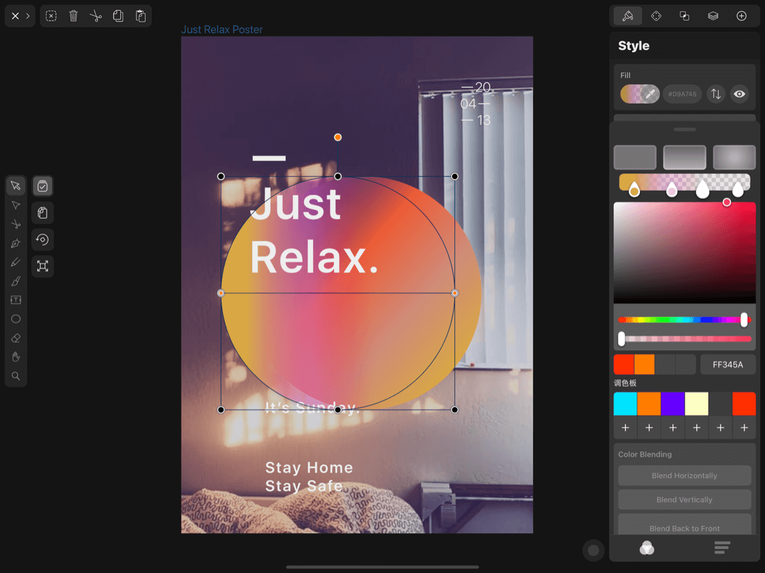Open the color circles panel icon

[x=647, y=548]
